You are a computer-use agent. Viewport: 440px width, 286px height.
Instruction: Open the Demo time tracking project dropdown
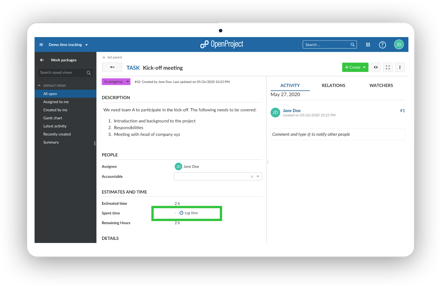[x=87, y=44]
